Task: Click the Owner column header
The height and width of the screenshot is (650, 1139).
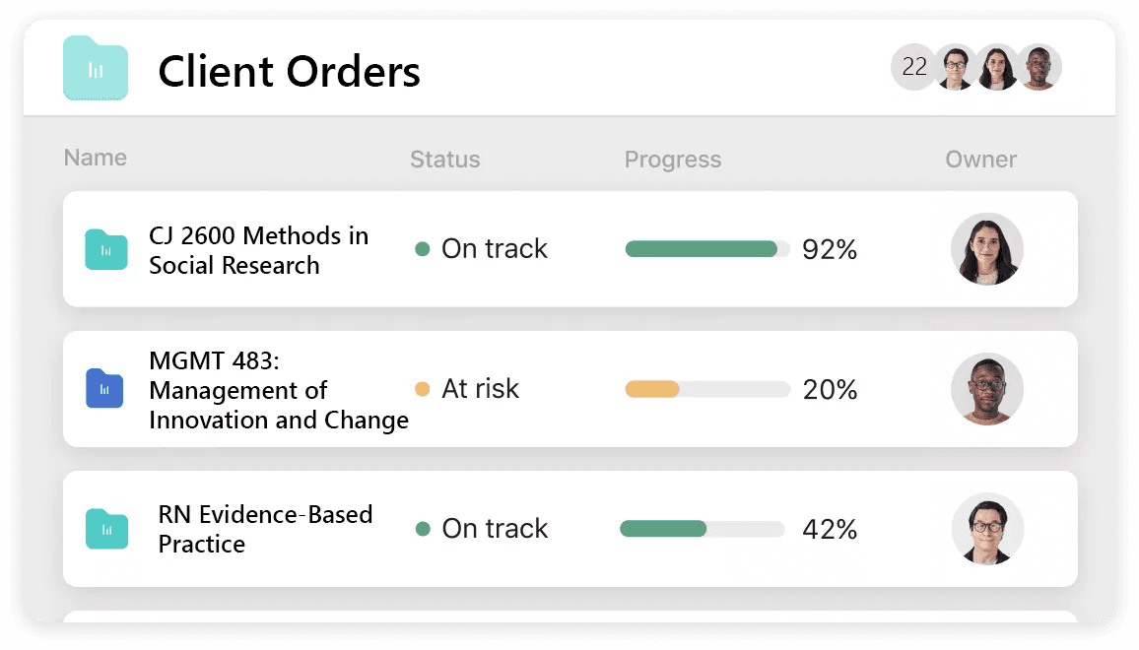Action: (x=980, y=160)
